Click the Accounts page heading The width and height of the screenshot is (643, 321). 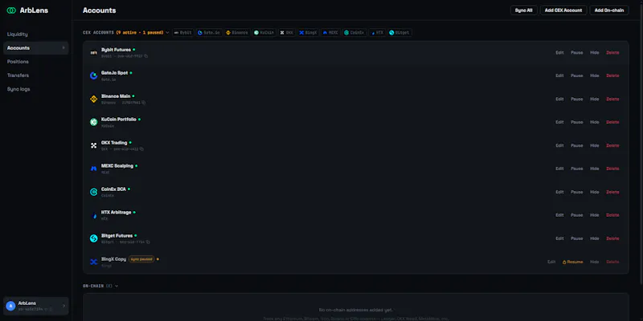click(x=99, y=10)
